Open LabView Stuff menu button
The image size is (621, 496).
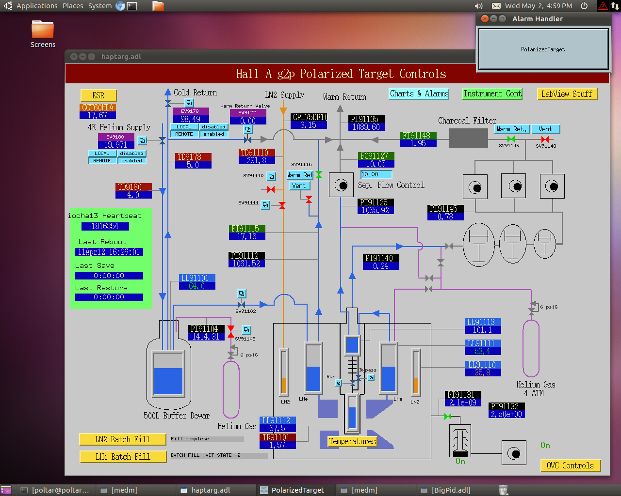pos(567,94)
